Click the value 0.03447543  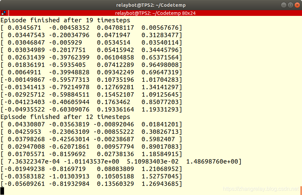coord(26,35)
